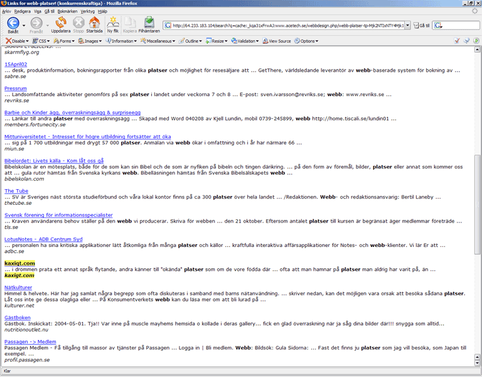Viewport: 482px width, 377px height.
Task: Open the Resize dropdown menu
Action: (x=217, y=41)
